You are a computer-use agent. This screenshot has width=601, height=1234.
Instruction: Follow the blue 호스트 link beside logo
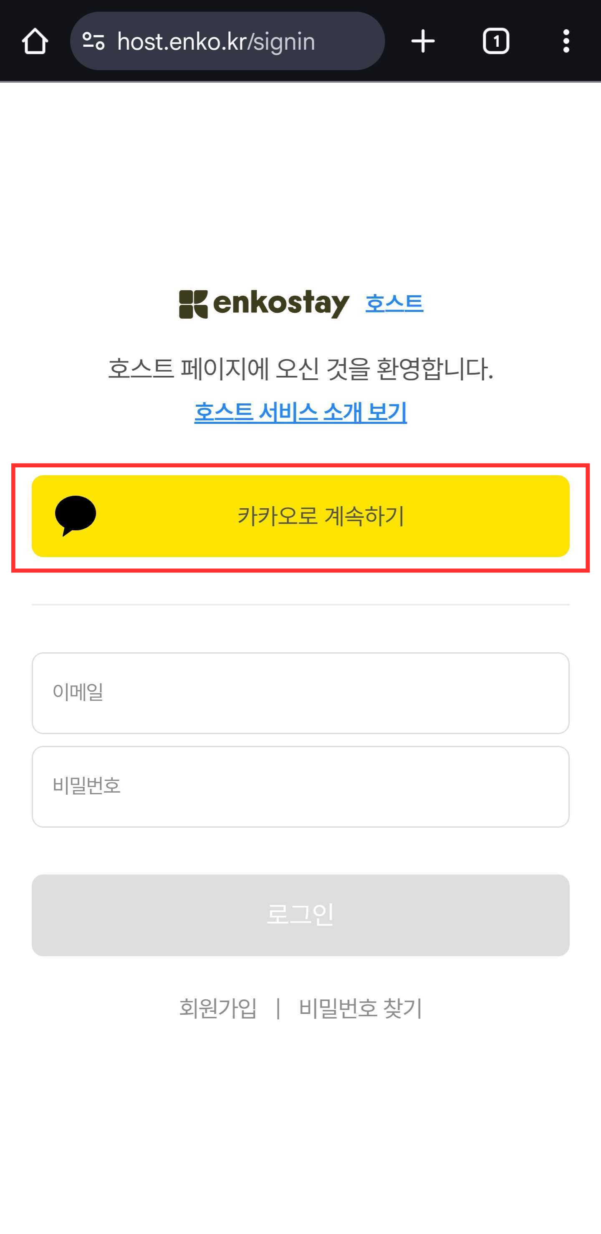point(394,303)
